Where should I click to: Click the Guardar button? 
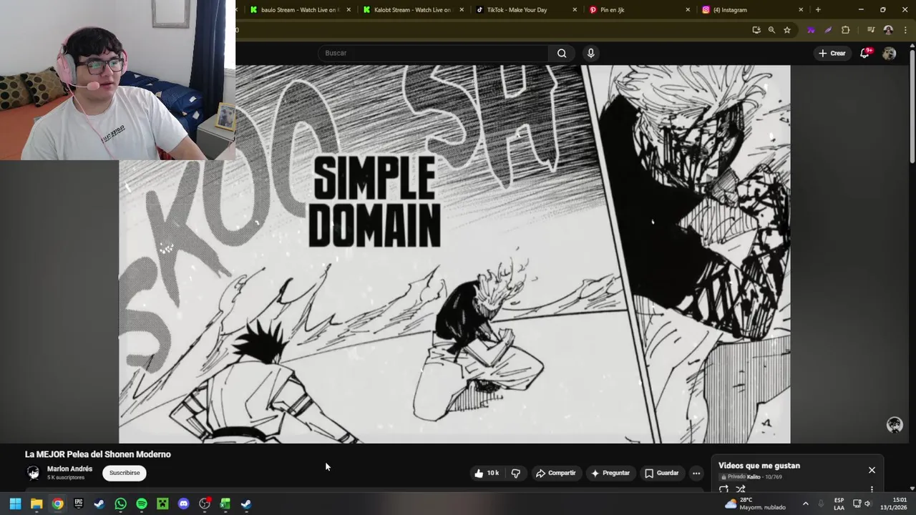pos(662,473)
